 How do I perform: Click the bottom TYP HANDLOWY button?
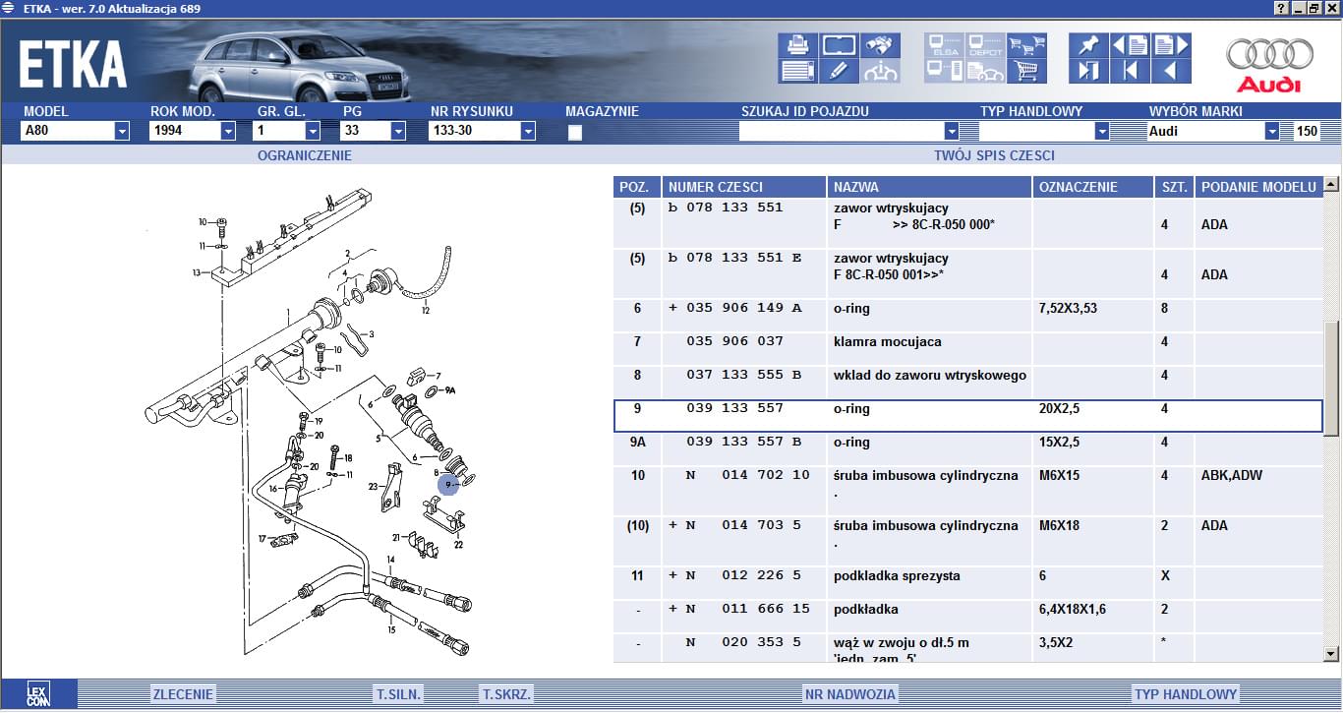coord(1186,694)
